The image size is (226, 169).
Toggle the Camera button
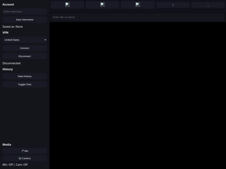pyautogui.click(x=25, y=159)
